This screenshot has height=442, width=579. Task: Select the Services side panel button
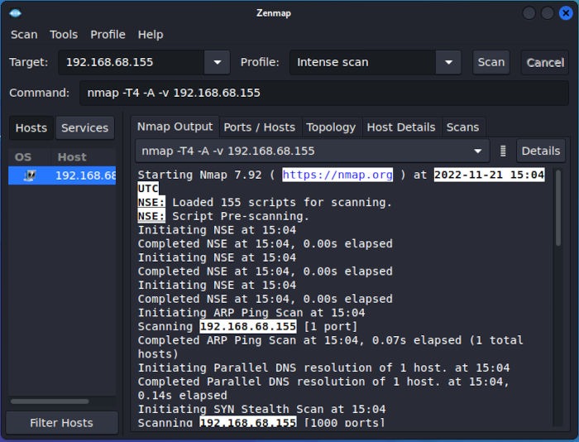(x=84, y=127)
